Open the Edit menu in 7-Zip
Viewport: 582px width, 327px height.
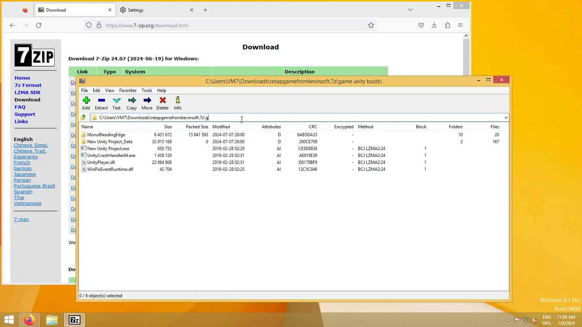(x=96, y=90)
